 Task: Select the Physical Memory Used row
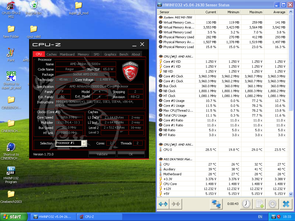click(x=223, y=37)
